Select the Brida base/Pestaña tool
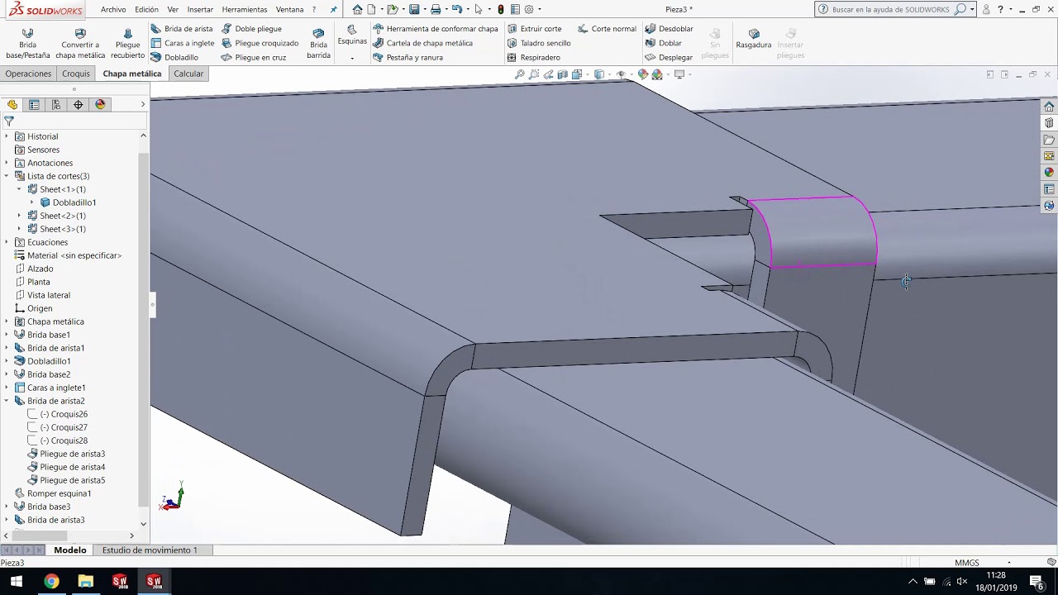This screenshot has height=595, width=1058. 28,43
